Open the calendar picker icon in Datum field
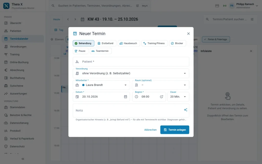 point(125,97)
